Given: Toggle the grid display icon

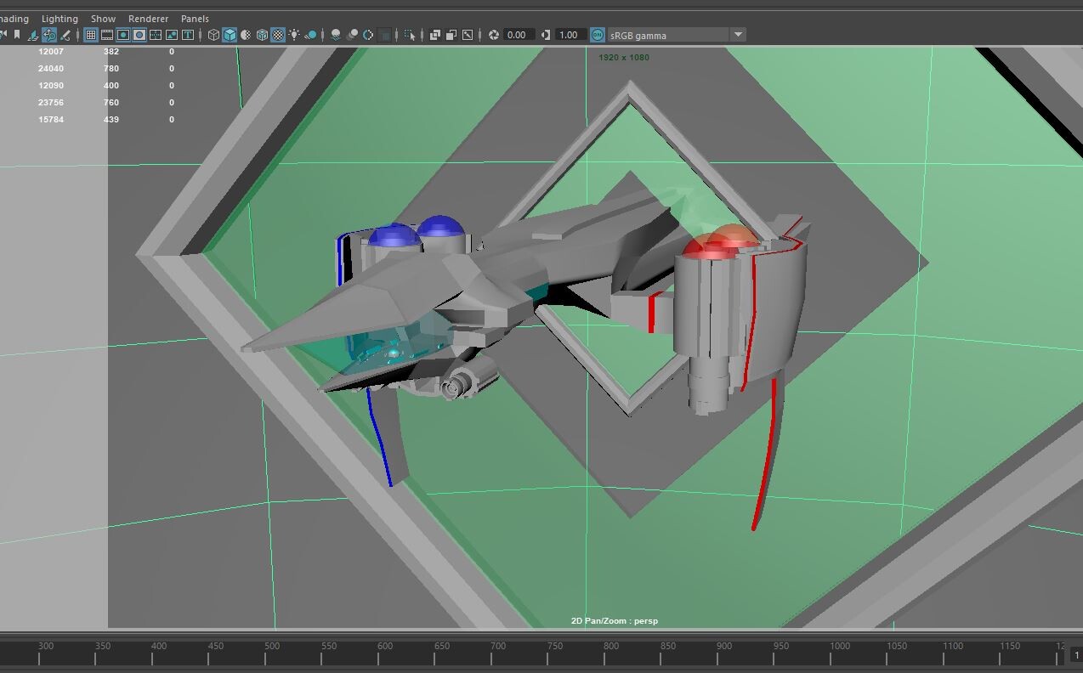Looking at the screenshot, I should [92, 35].
